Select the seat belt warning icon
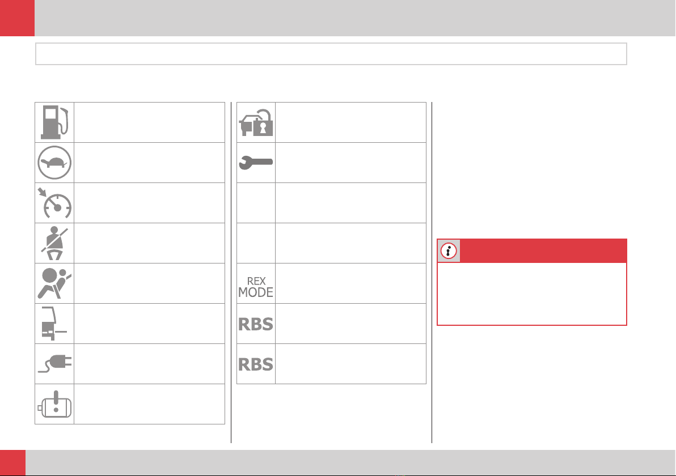Screen dimensions: 676x476 pyautogui.click(x=54, y=243)
